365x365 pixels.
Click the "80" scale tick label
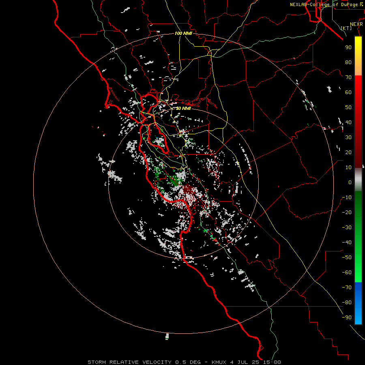tap(348, 62)
